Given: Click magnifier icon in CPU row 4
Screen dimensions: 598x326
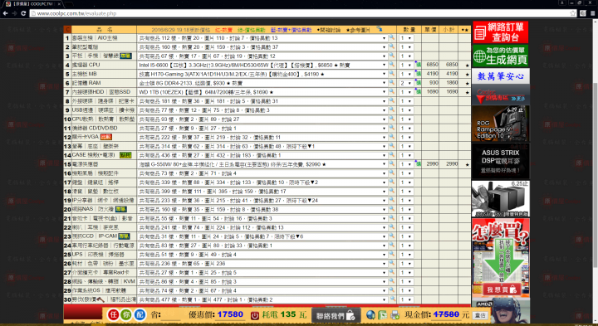Looking at the screenshot, I should click(x=392, y=65).
